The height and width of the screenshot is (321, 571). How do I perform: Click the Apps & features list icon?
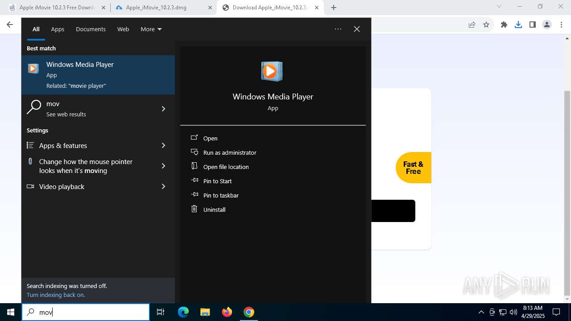pos(30,145)
